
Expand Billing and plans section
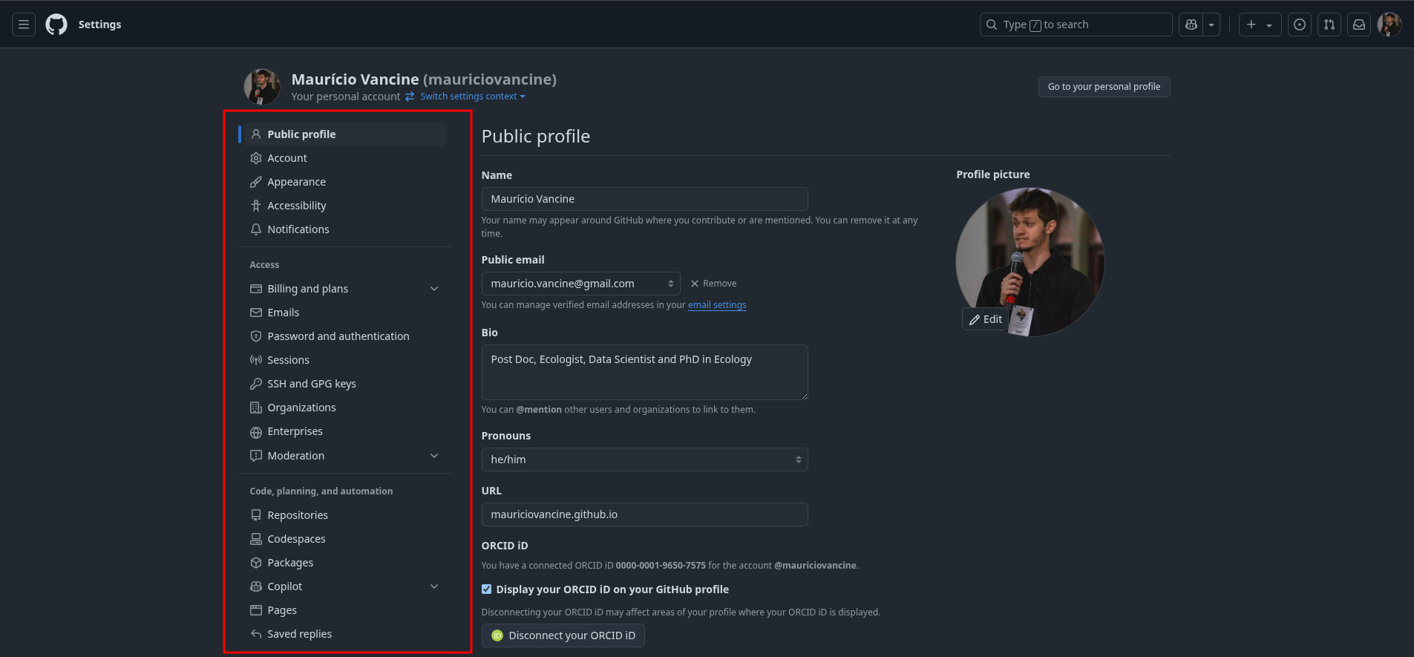click(x=434, y=289)
